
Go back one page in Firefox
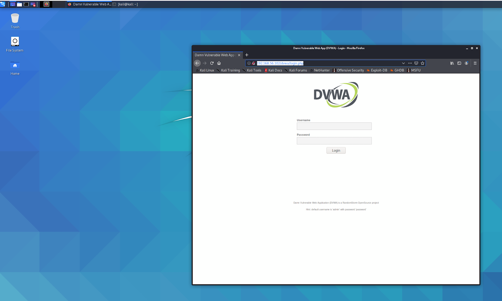(x=197, y=63)
